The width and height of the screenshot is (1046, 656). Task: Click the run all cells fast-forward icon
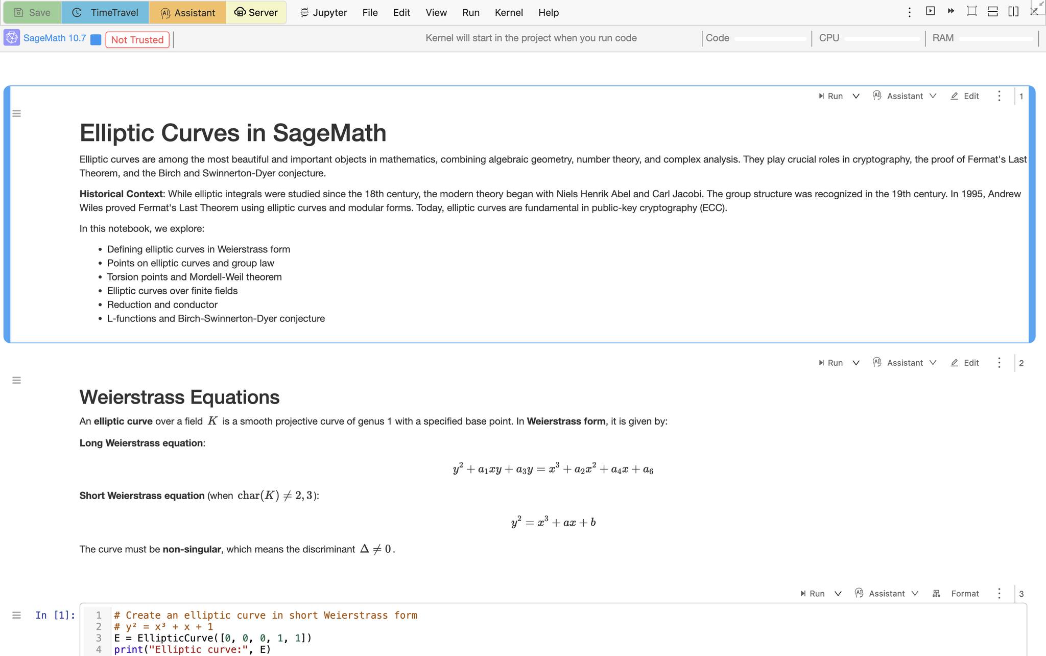pos(951,11)
